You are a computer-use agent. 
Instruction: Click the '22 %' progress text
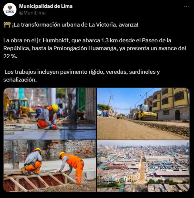tap(10, 56)
